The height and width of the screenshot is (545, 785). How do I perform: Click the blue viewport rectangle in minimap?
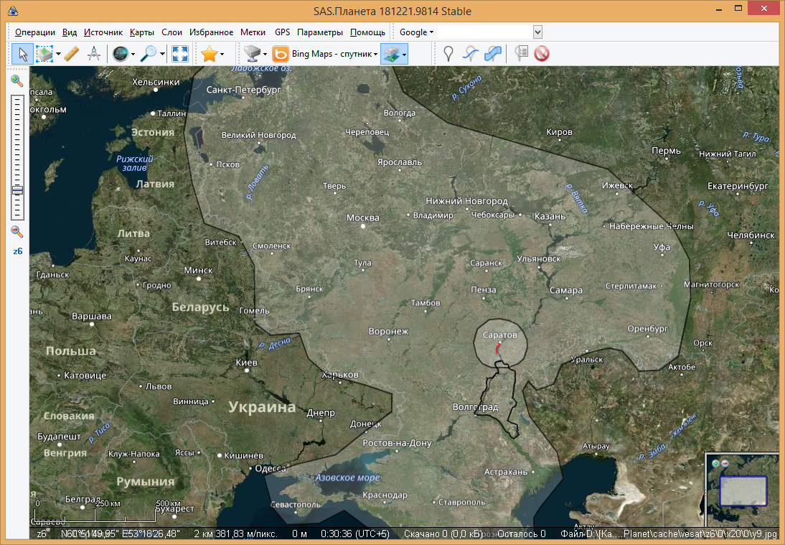pos(743,491)
